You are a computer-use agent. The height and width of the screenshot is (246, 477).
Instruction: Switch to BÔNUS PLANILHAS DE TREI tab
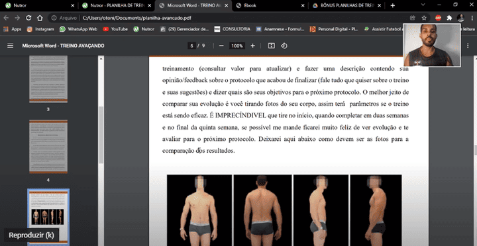coord(346,5)
